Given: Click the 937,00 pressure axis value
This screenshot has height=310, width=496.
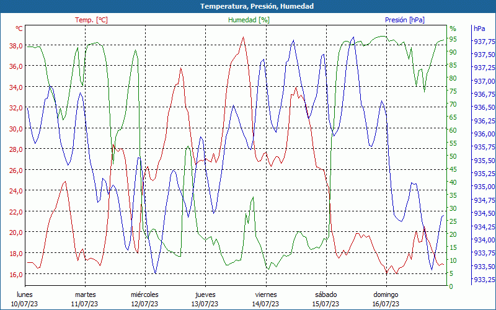Looking at the screenshot, I should (x=484, y=81).
